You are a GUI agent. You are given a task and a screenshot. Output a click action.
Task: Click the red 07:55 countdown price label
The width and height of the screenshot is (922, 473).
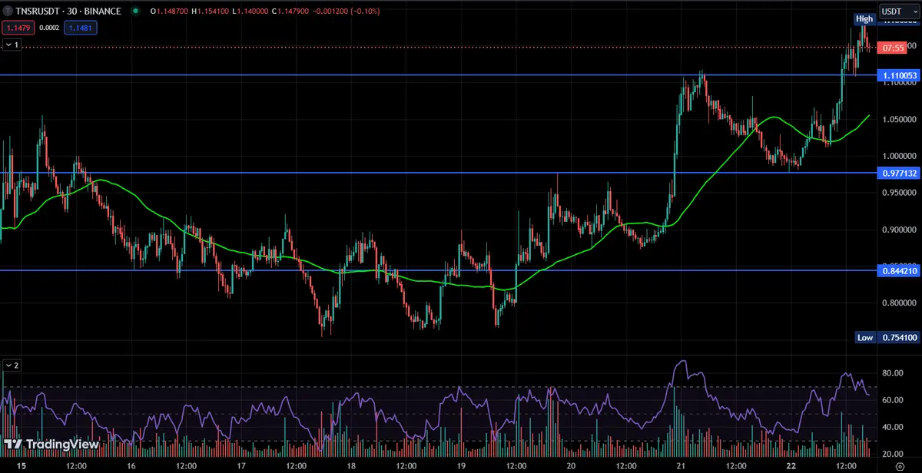(x=894, y=48)
